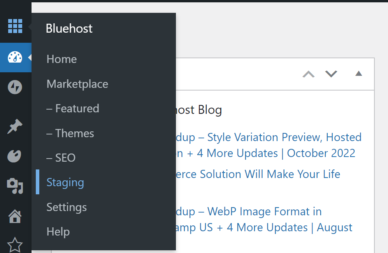Select the Bluehost speedometer icon in sidebar
Viewport: 388px width, 253px height.
[x=16, y=58]
